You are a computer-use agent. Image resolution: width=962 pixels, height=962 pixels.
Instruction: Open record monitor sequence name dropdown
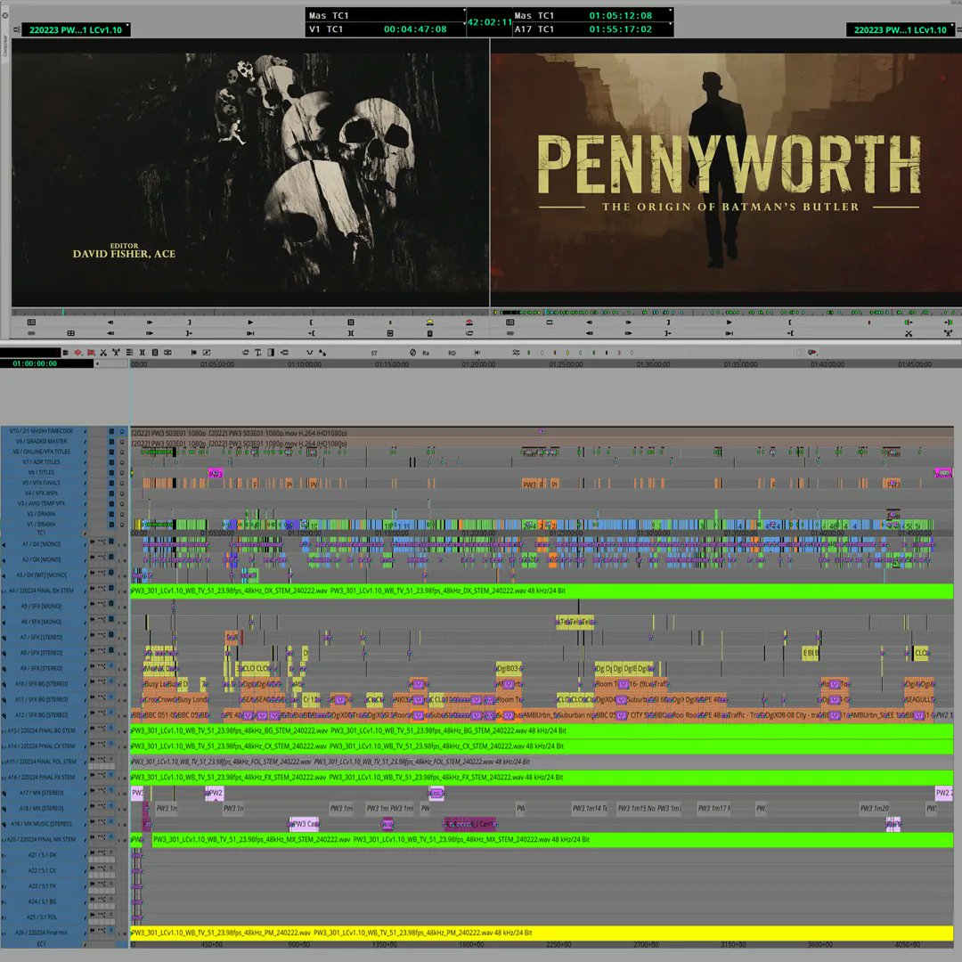tap(900, 29)
